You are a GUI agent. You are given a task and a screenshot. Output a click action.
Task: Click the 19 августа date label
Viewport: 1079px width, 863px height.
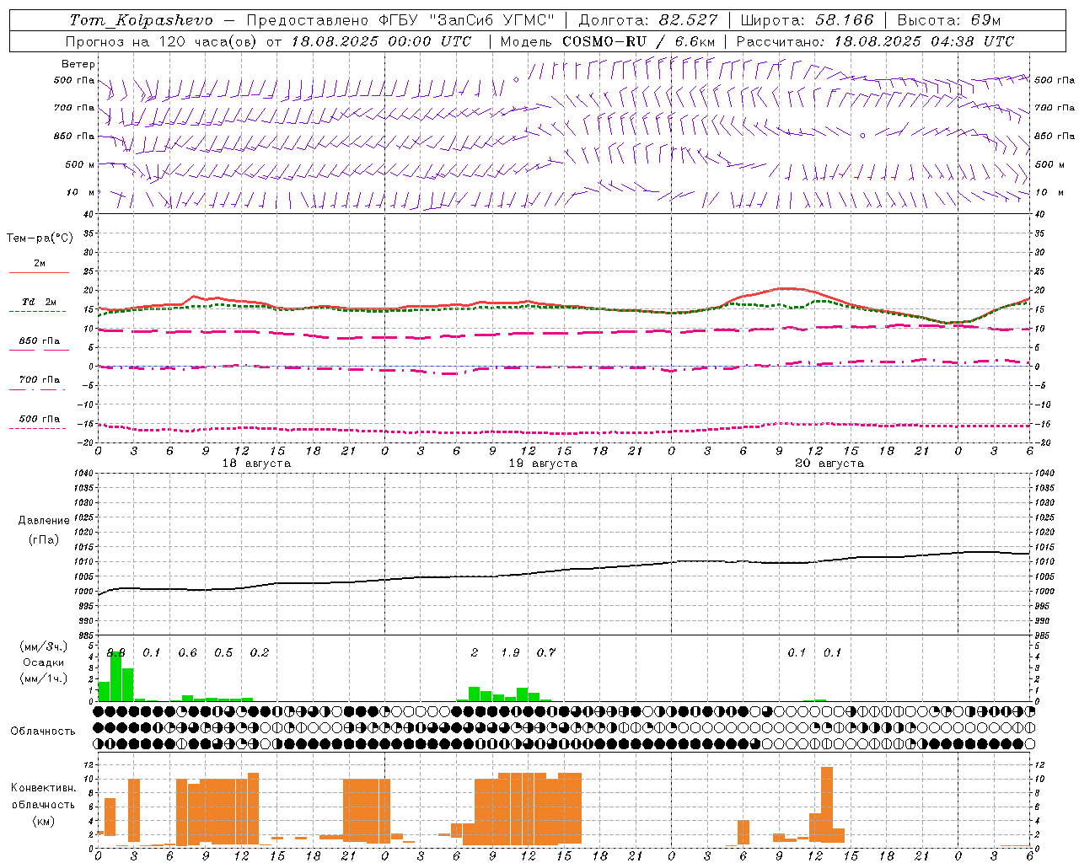coord(543,464)
